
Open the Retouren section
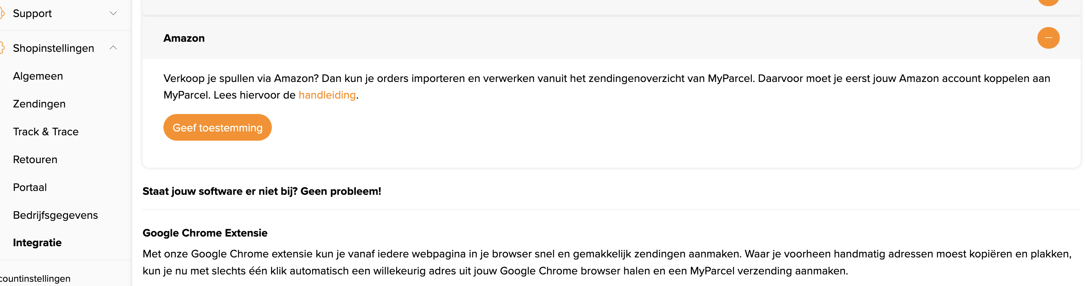point(35,159)
